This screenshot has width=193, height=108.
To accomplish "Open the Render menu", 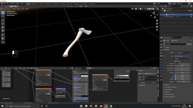I will click(x=12, y=4).
